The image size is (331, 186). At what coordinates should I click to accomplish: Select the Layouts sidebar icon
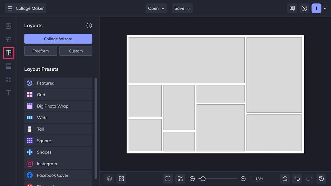pos(8,53)
